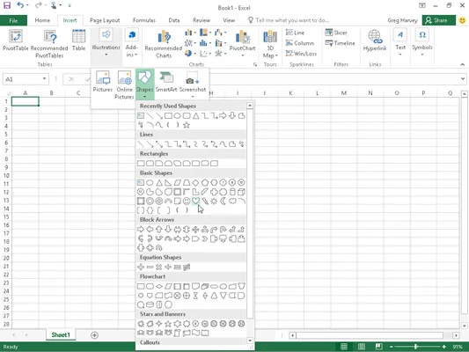
Task: Switch to Normal view in status bar
Action: [344, 347]
